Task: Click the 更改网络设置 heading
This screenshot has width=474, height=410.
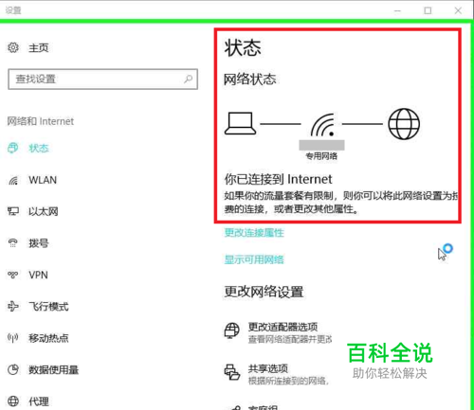Action: click(x=264, y=292)
